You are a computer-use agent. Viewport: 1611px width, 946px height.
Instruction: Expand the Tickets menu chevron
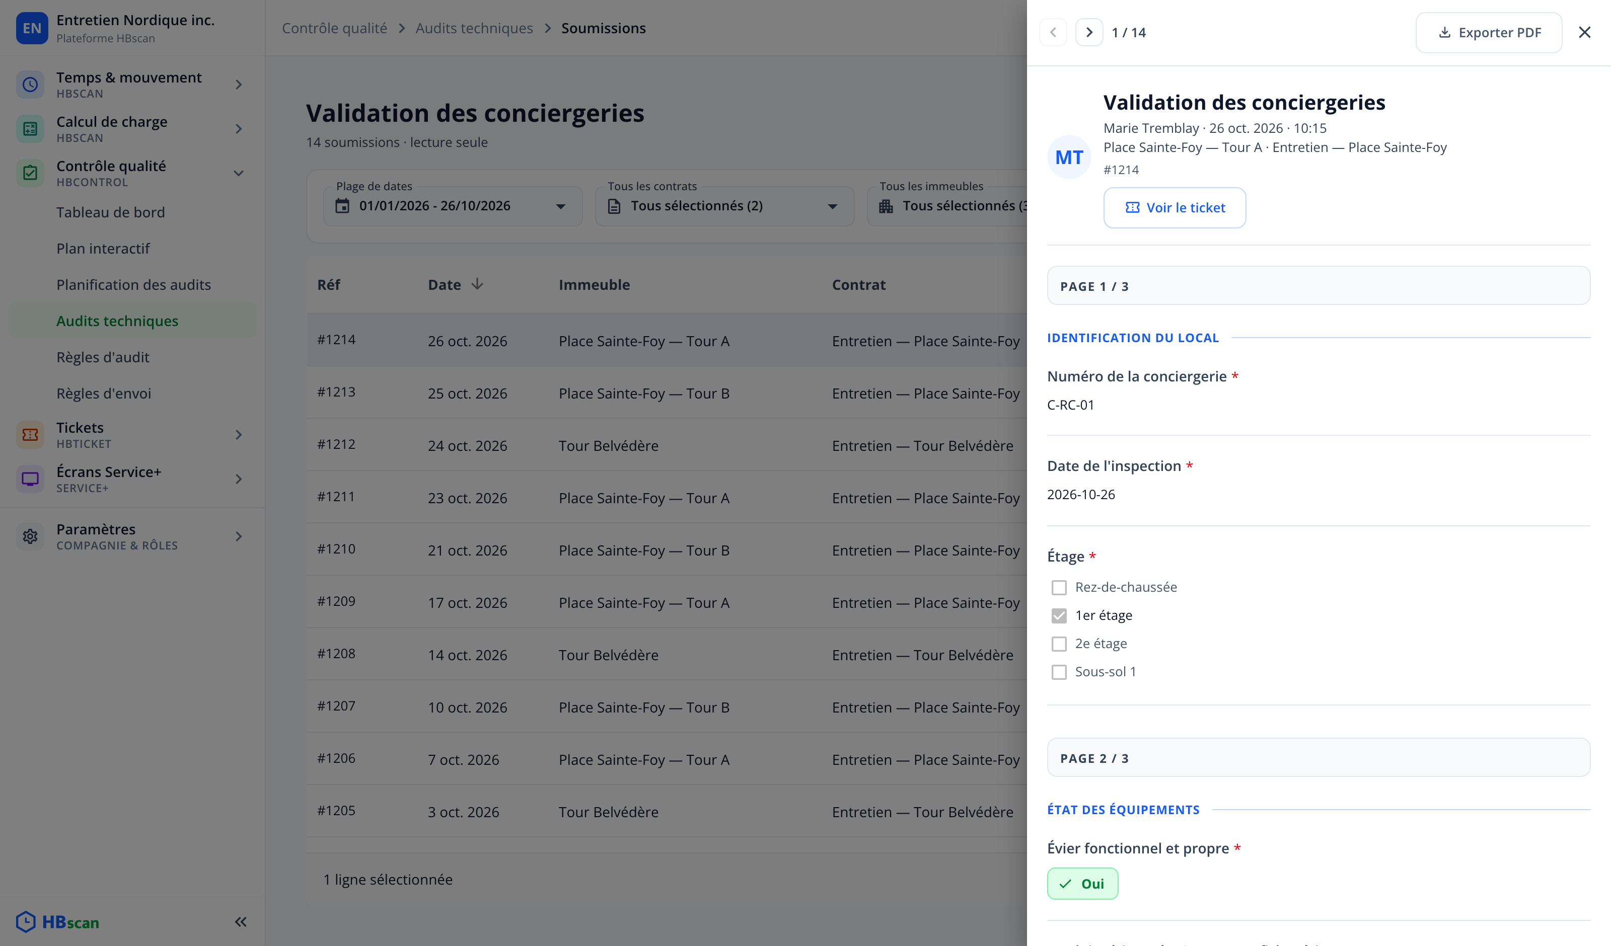(239, 435)
